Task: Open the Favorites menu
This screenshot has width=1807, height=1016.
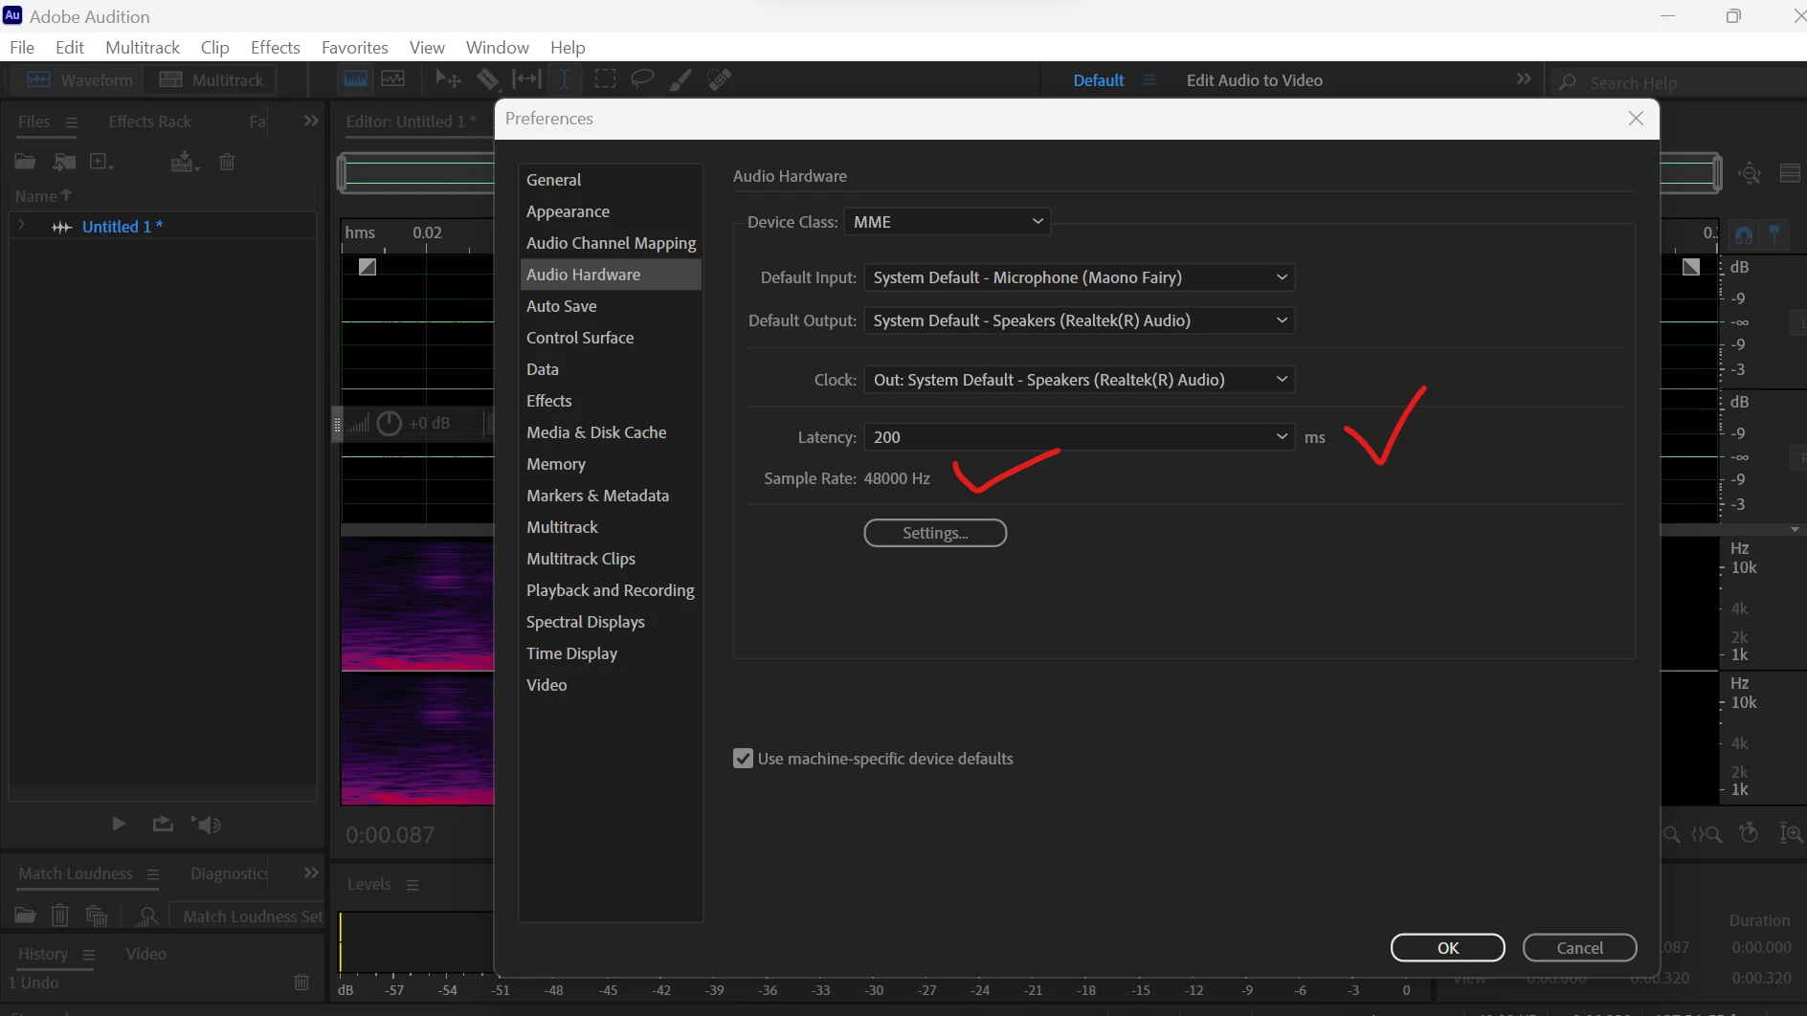Action: point(355,47)
